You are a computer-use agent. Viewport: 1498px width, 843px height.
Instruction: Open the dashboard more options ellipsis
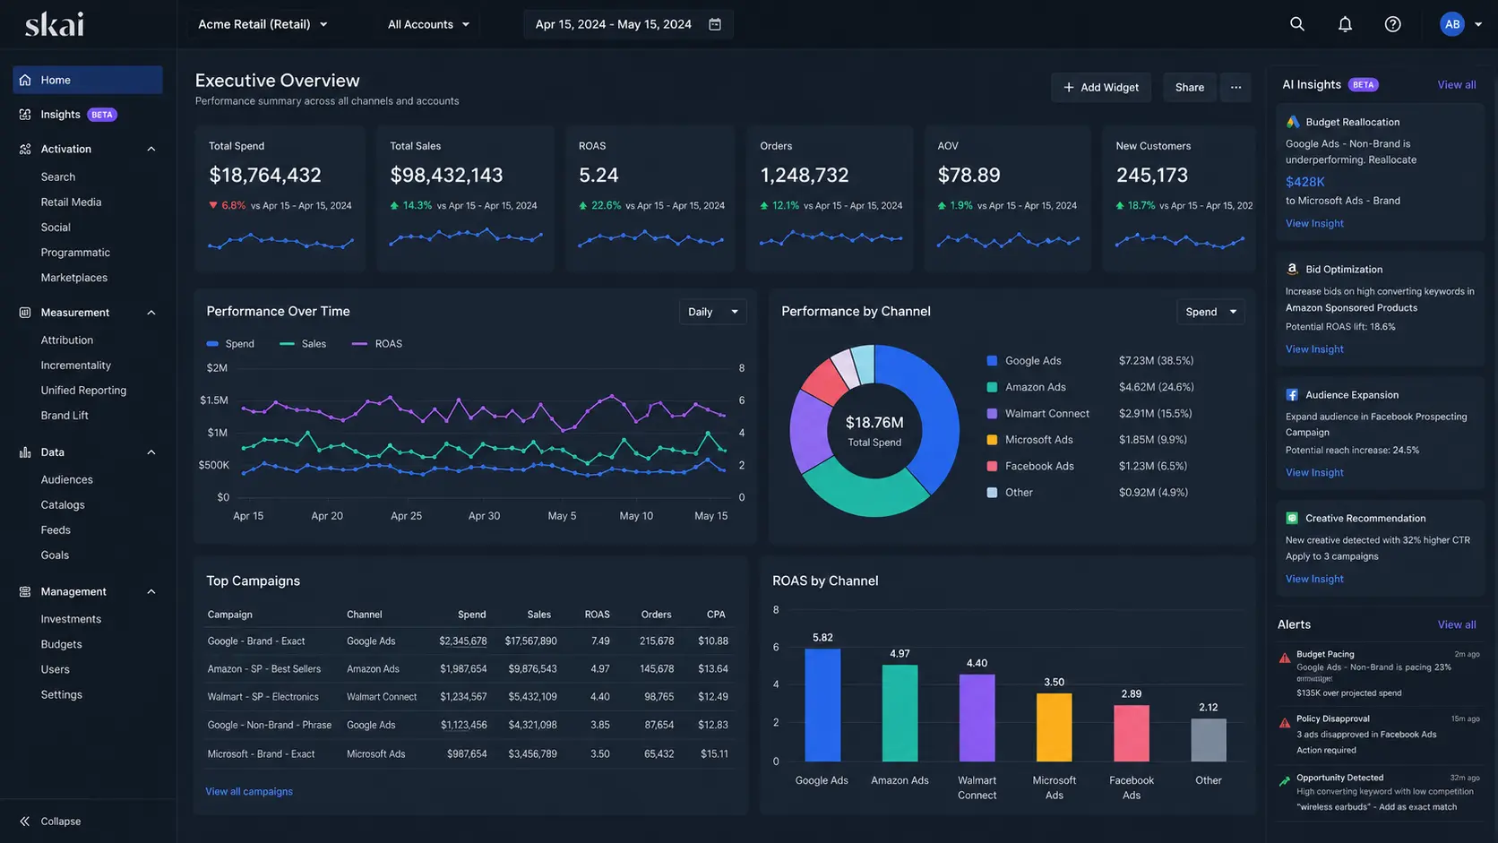pos(1235,87)
